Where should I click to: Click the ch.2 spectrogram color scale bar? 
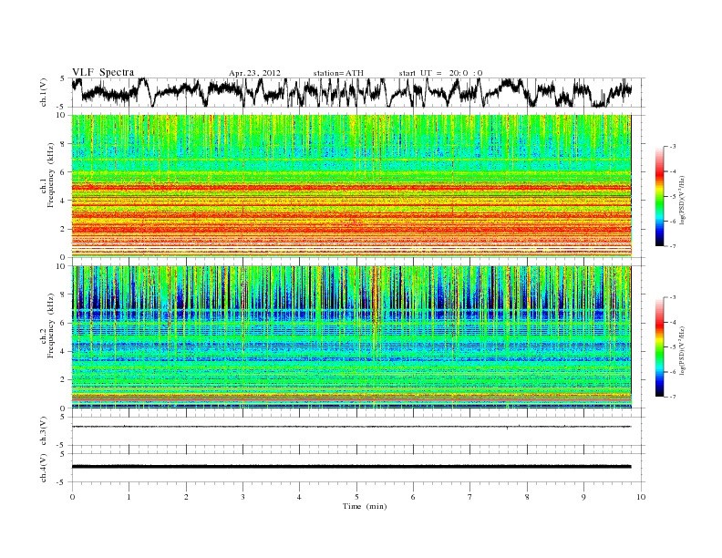[x=659, y=346]
